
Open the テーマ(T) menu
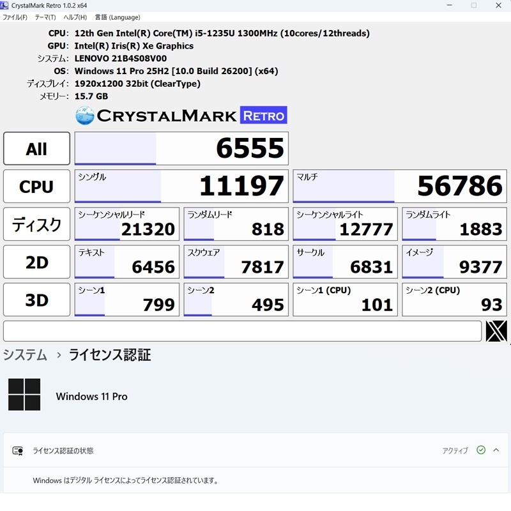45,17
